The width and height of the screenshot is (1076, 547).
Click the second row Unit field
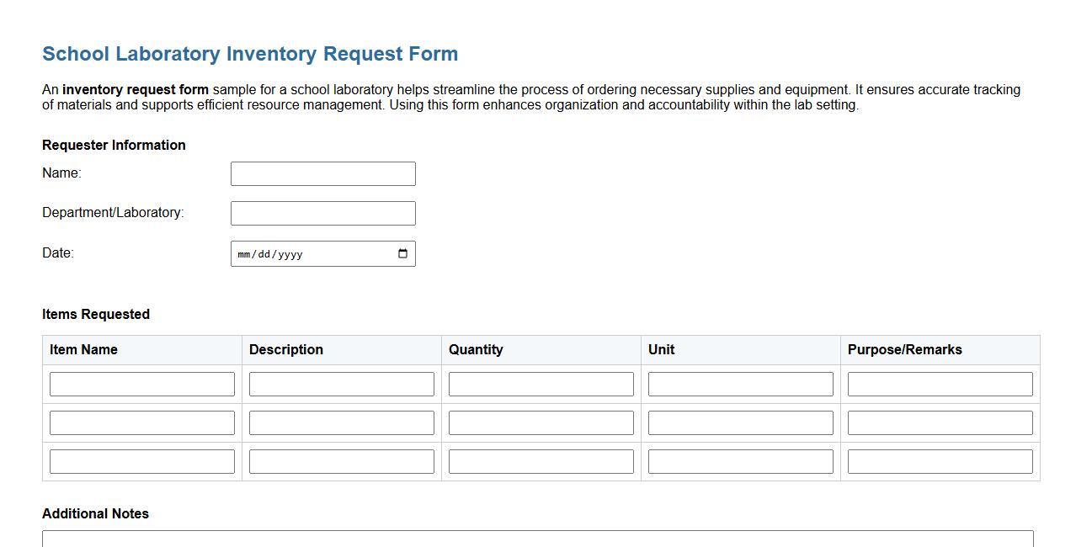739,422
